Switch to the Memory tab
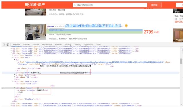Screen dimensions: 183x107 [78, 45]
